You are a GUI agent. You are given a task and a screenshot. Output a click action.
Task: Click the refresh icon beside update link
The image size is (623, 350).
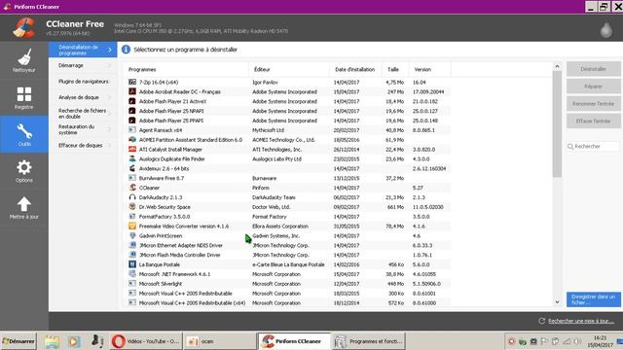pyautogui.click(x=541, y=321)
